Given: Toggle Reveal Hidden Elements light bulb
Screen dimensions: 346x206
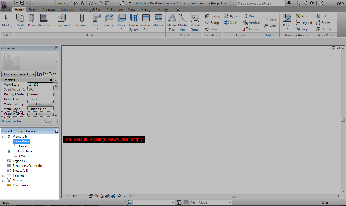Looking at the screenshot, I should [125, 196].
